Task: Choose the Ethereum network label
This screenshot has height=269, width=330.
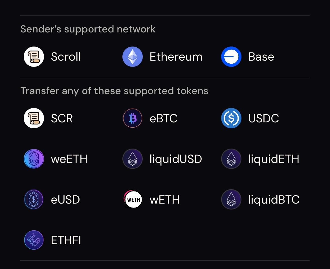Action: click(176, 57)
